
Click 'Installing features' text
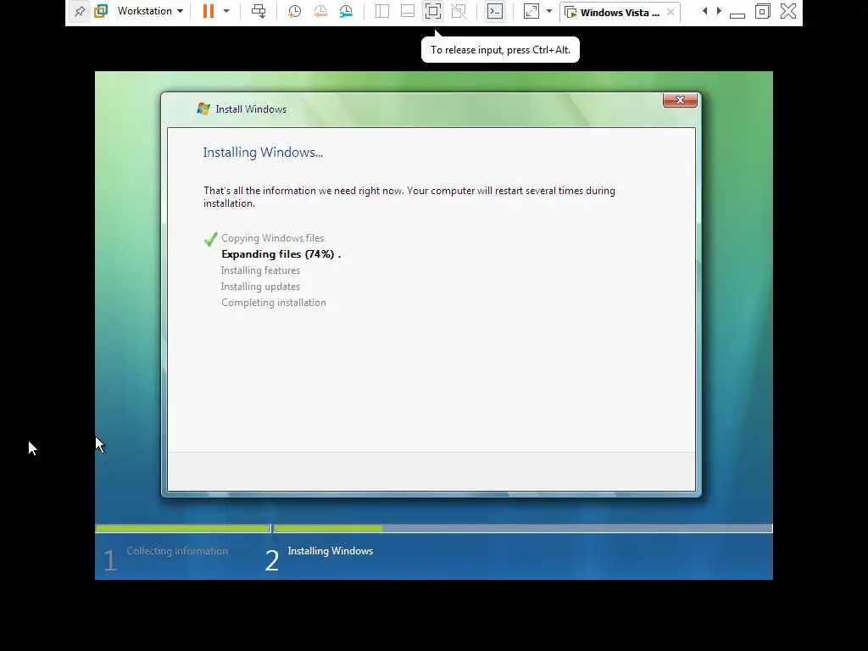pyautogui.click(x=260, y=270)
